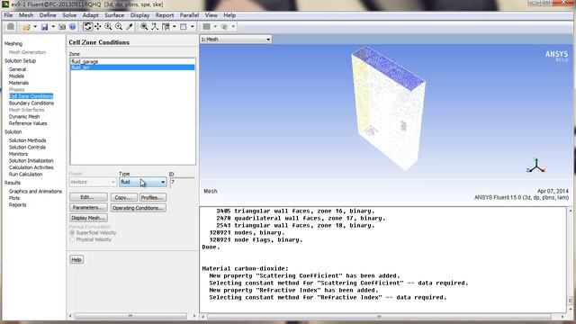Image resolution: width=576 pixels, height=324 pixels.
Task: Click the window layout arrangement icon
Action: [x=166, y=26]
